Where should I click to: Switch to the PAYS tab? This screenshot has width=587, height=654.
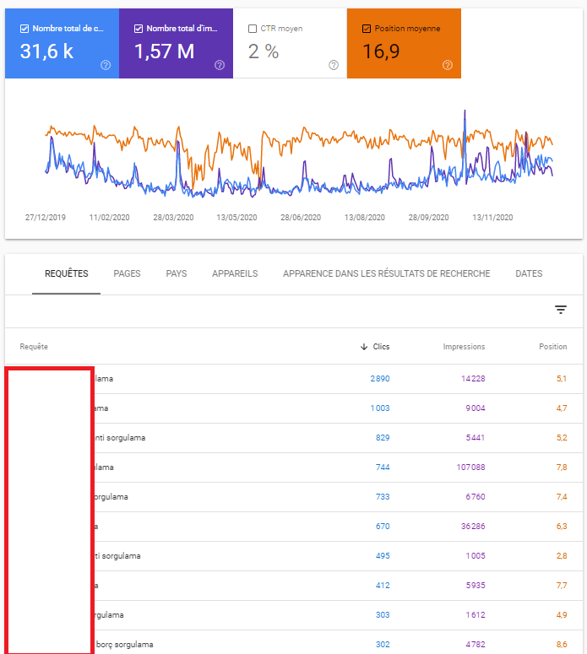pos(177,273)
